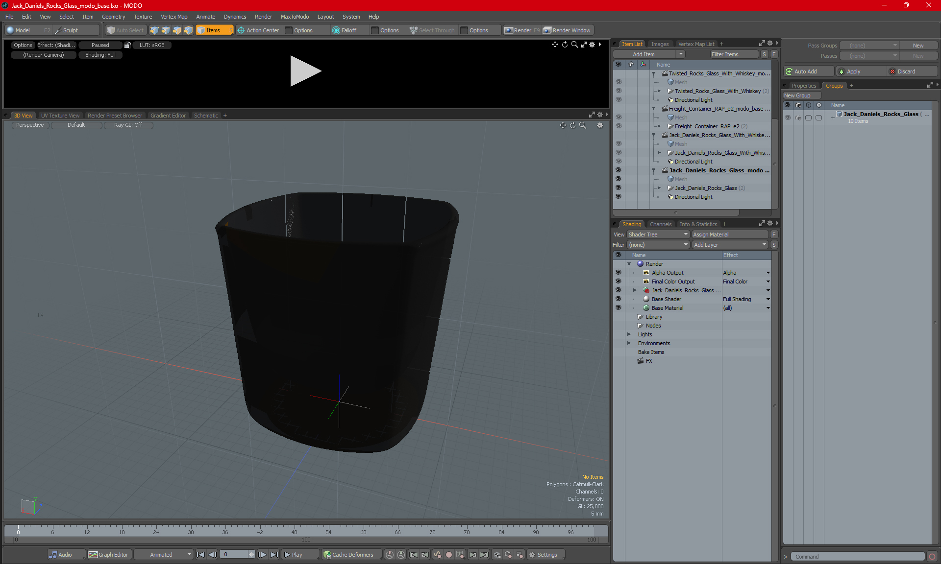Hide the Jack_Daniels_Rocks_Glass_modo scene item
The image size is (941, 564).
618,170
